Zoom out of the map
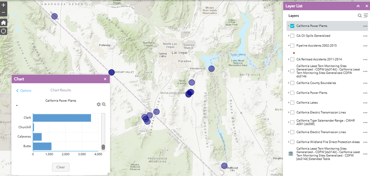Viewport: 370px width, 176px height. (x=3, y=13)
